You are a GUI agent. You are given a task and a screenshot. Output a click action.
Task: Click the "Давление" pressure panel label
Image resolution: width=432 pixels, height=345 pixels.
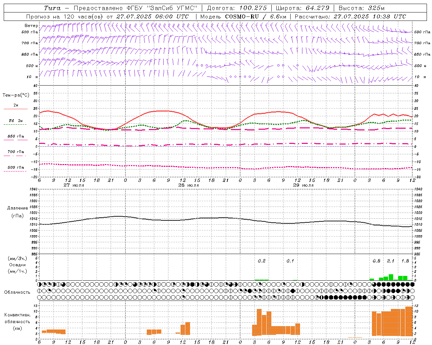(x=18, y=208)
